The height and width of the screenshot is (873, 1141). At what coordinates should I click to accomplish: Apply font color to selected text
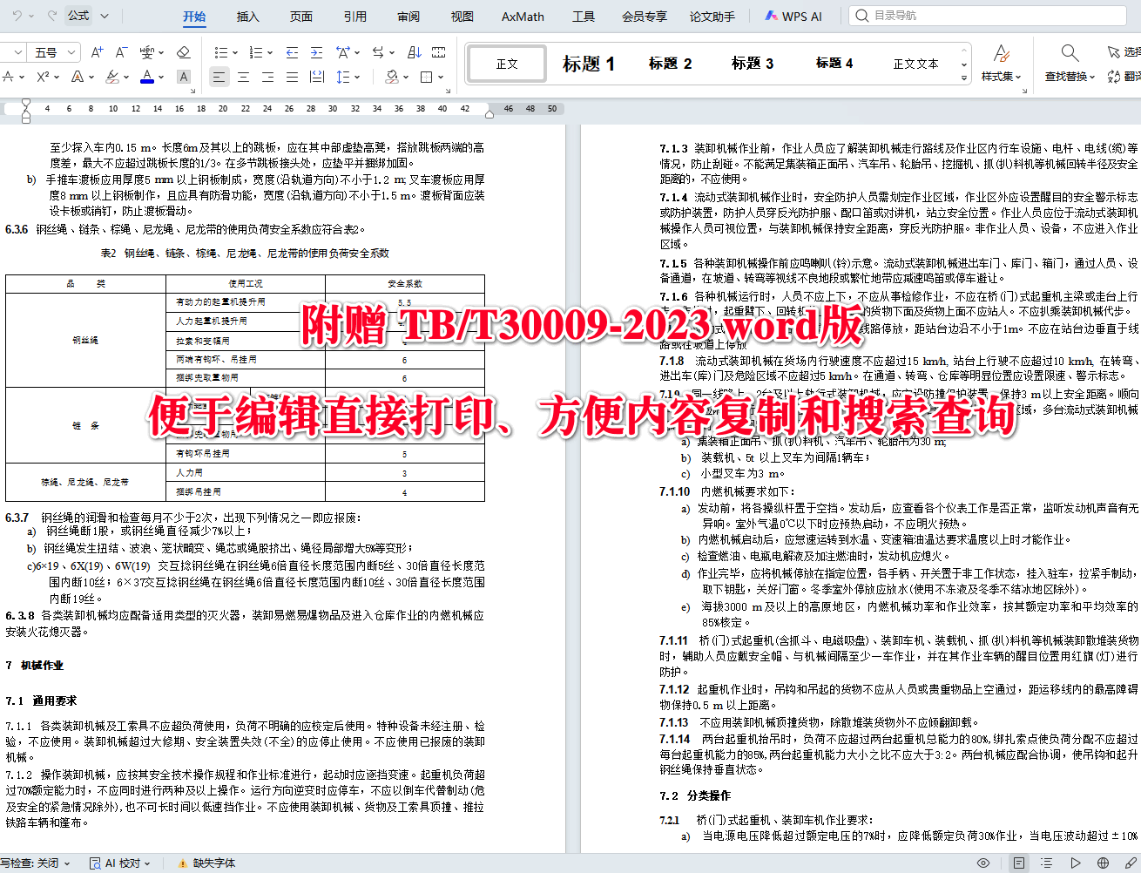tap(146, 77)
